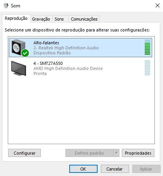Click the Som window title icon
163x176 pixels.
coord(6,5)
